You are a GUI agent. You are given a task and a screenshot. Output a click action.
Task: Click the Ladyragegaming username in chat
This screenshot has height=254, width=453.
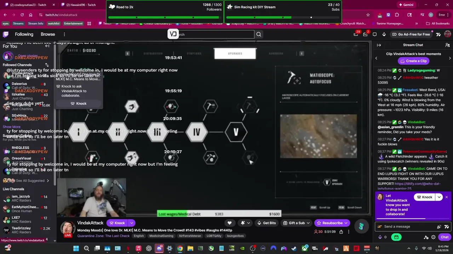422,71
